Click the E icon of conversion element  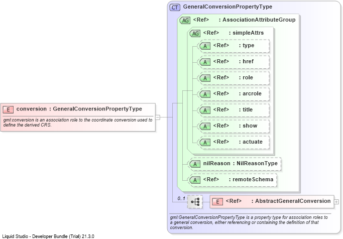(x=8, y=109)
